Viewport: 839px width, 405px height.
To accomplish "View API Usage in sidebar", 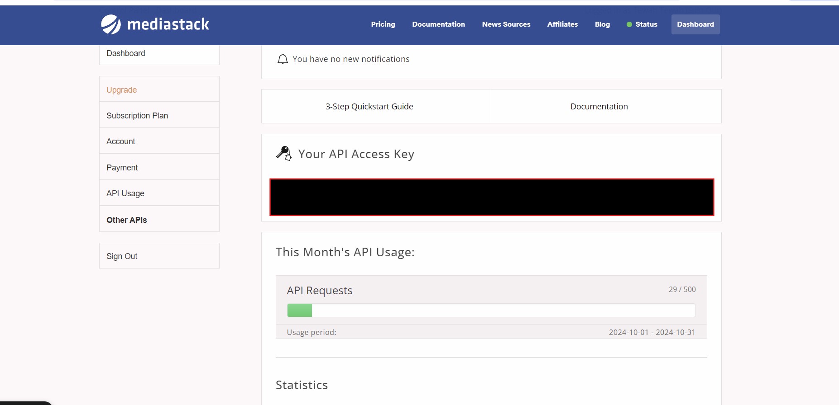I will tap(159, 193).
